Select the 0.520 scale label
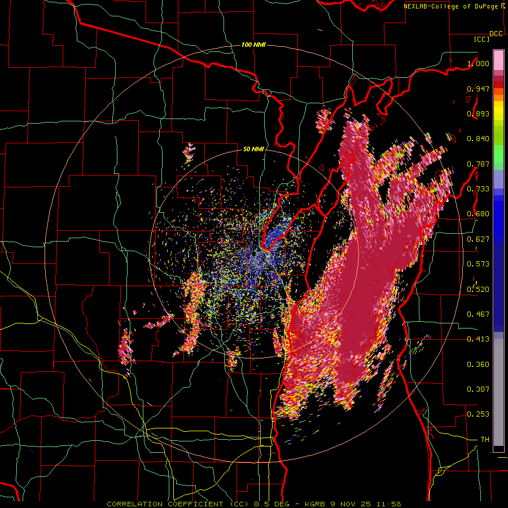The height and width of the screenshot is (508, 508). pos(478,290)
